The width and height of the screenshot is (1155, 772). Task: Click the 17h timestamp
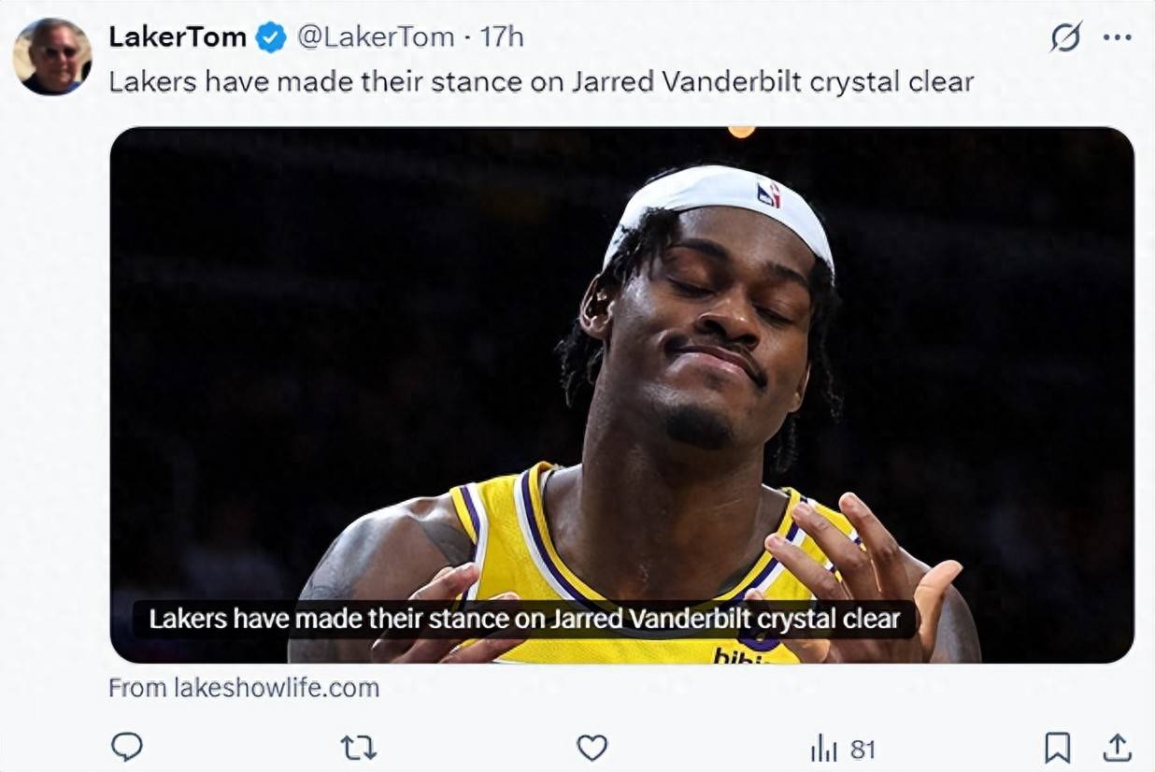(502, 37)
